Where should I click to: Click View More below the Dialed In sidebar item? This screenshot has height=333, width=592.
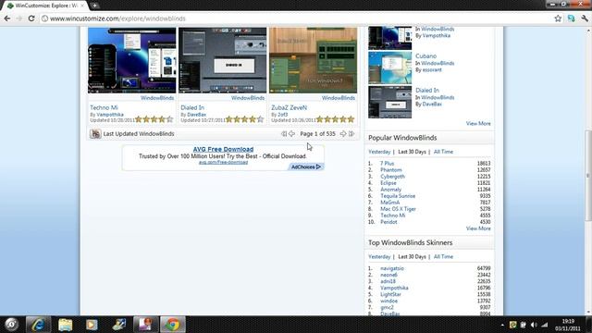[x=478, y=123]
